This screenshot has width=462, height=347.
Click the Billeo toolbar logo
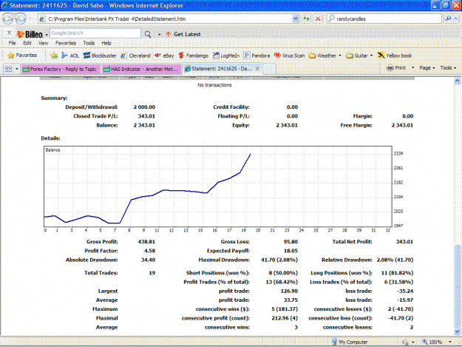30,34
